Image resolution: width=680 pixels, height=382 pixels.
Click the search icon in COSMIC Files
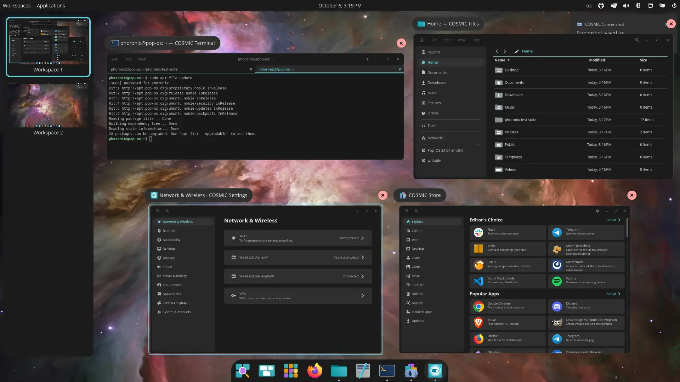[637, 40]
